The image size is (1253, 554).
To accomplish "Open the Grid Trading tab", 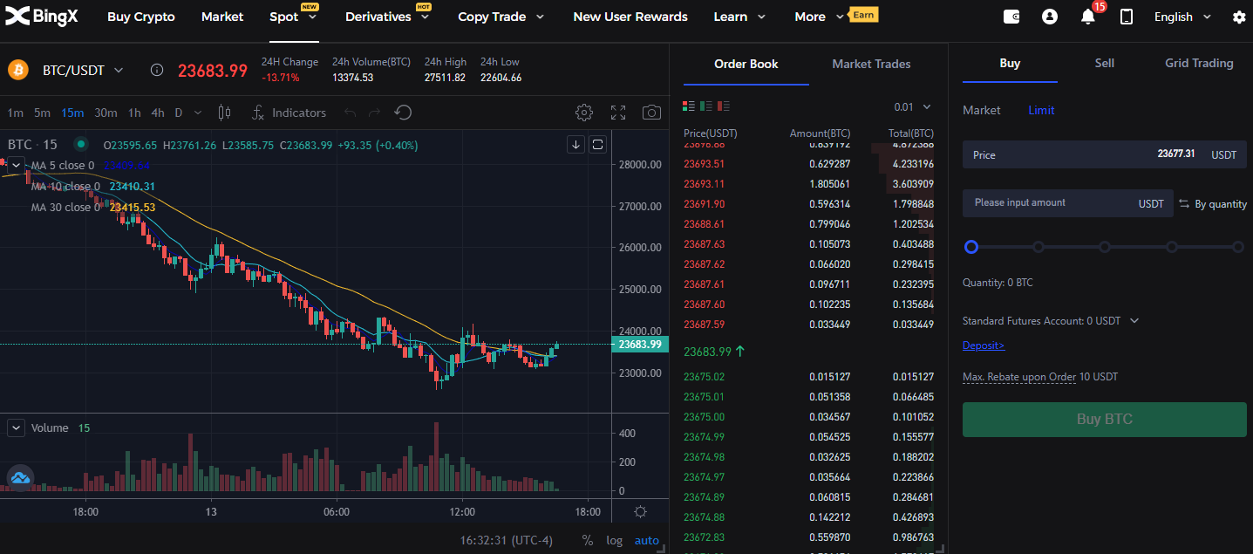I will tap(1199, 63).
